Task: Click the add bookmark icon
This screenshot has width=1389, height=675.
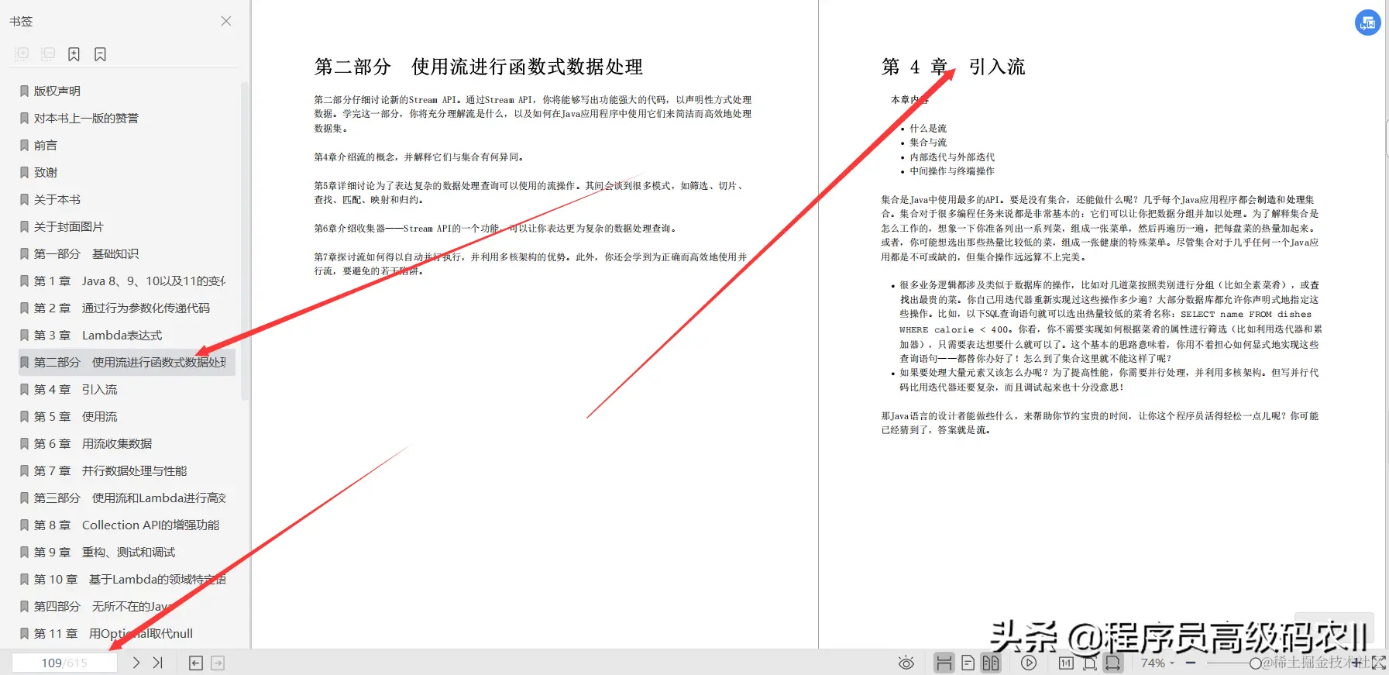Action: point(74,54)
